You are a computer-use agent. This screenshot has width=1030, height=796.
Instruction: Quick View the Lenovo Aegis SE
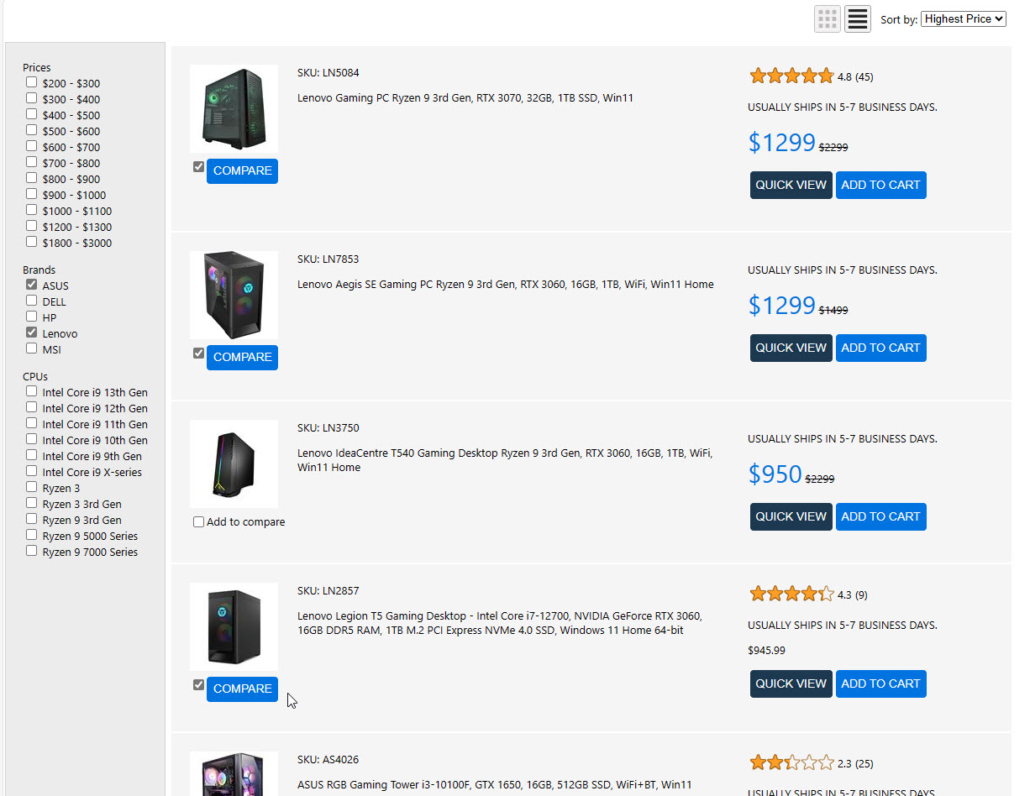tap(791, 348)
